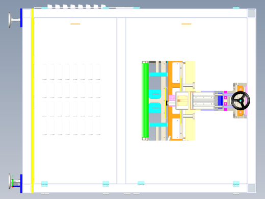The image size is (265, 199).
Task: Select the narrow center divider column
Action: point(121,101)
